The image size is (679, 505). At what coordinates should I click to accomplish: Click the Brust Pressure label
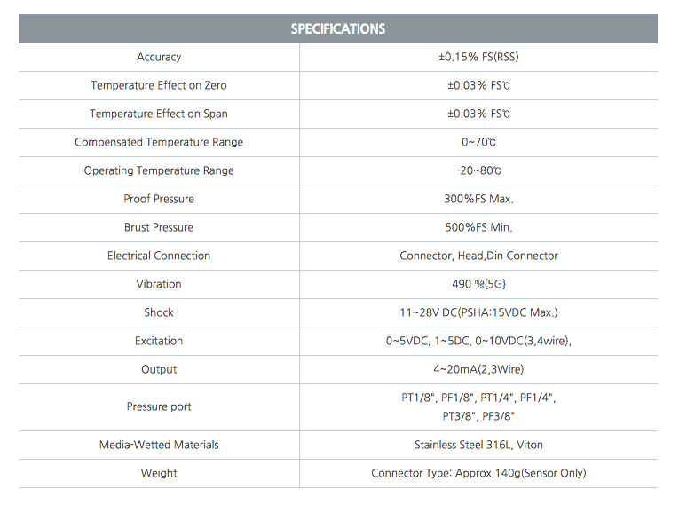point(159,227)
